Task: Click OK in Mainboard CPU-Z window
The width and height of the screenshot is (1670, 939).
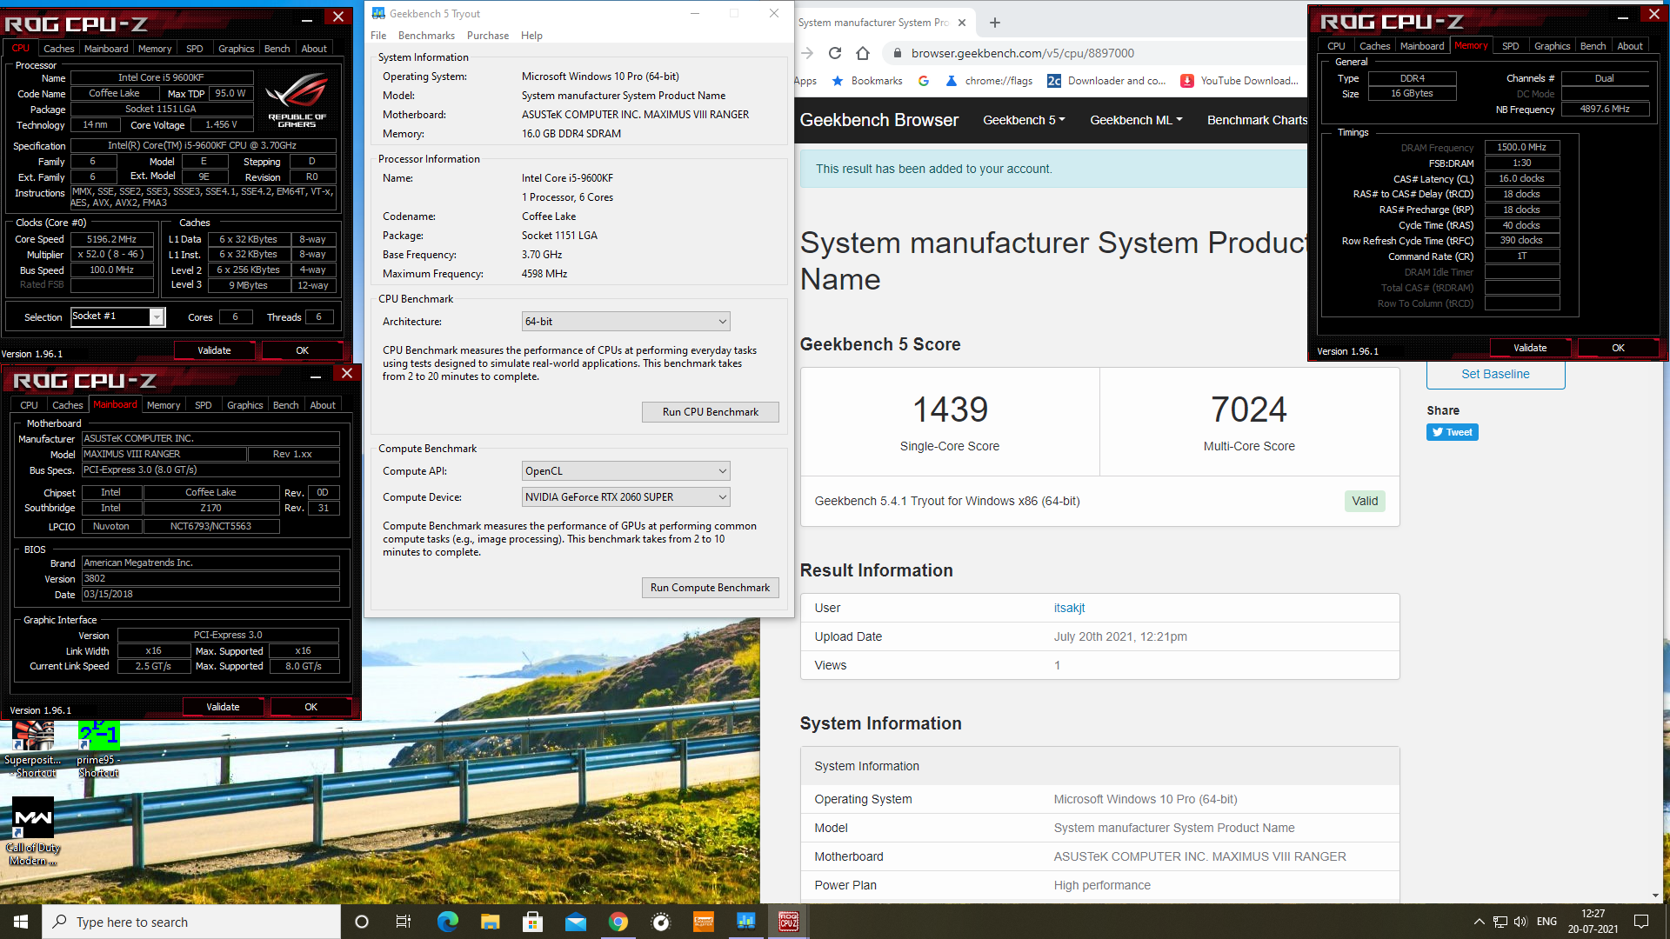Action: coord(311,707)
